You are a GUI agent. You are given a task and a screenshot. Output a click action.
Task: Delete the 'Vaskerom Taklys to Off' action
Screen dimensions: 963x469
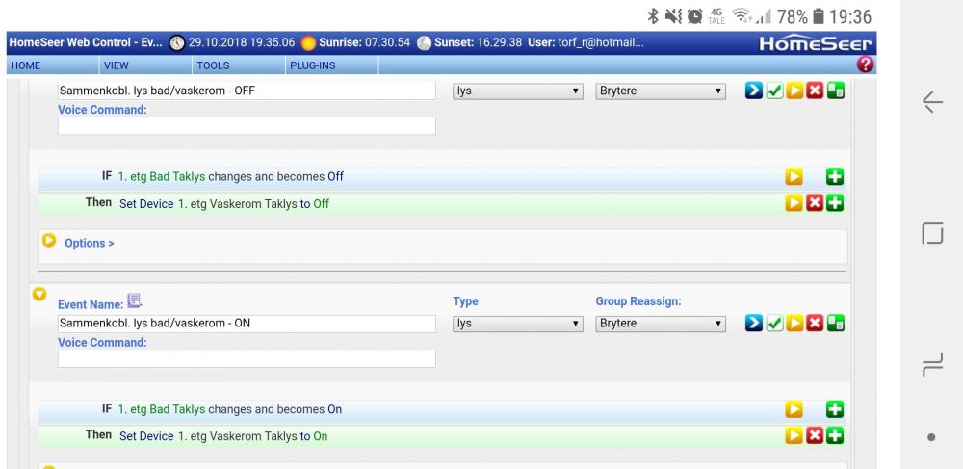pos(815,203)
